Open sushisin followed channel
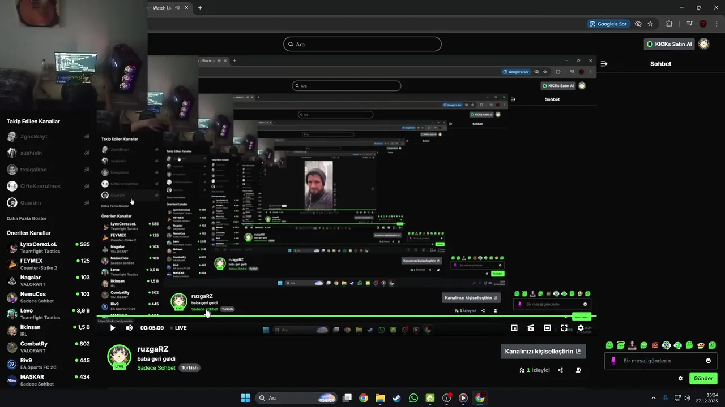 pyautogui.click(x=48, y=153)
